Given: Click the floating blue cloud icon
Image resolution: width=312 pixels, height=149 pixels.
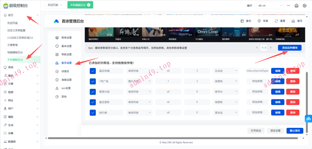Looking at the screenshot, I should pos(308,119).
